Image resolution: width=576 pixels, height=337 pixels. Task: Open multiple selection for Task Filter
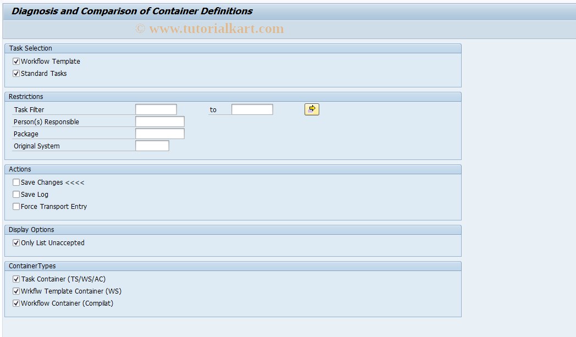312,109
